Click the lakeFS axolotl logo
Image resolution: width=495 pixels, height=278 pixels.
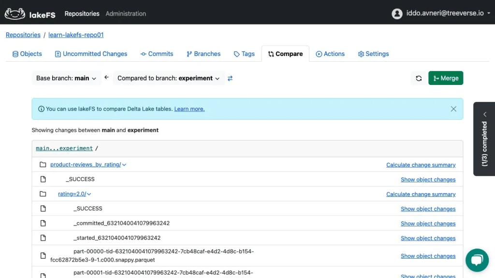tap(15, 14)
